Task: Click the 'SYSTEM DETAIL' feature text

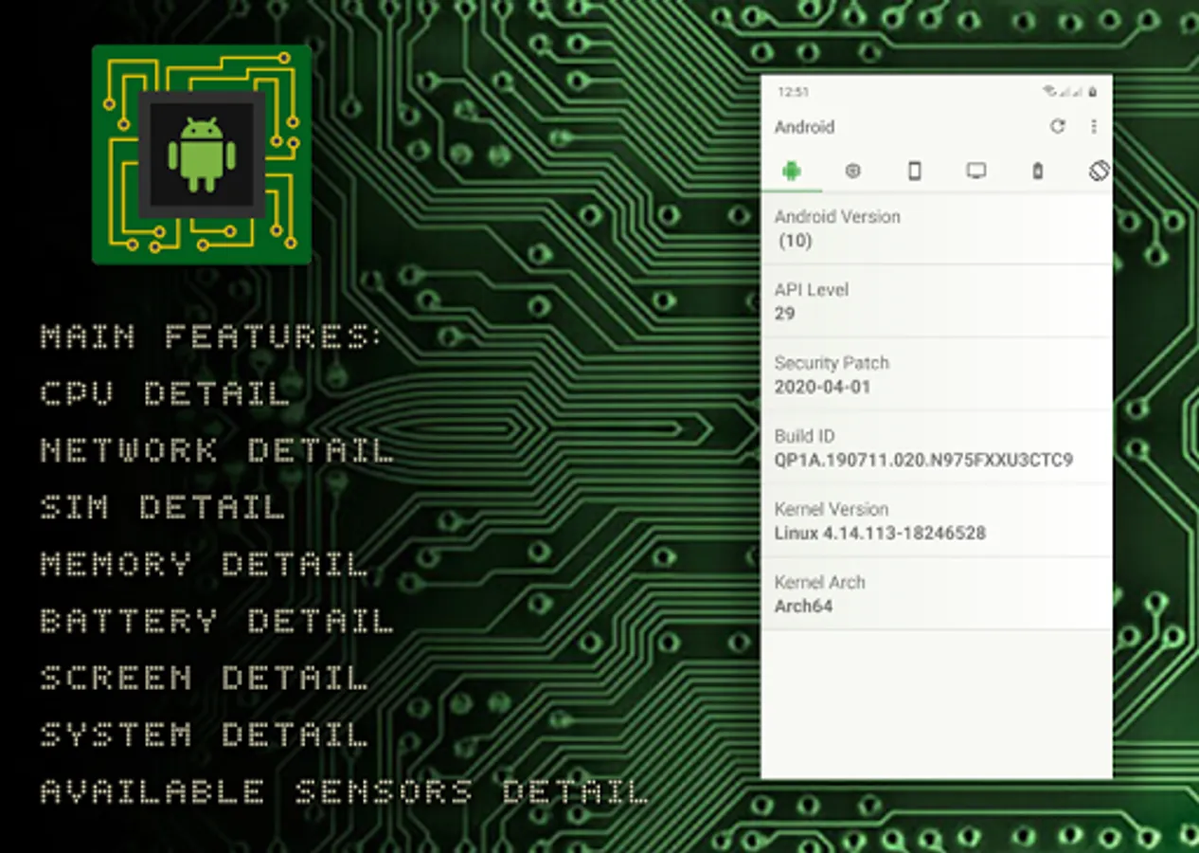Action: 203,735
